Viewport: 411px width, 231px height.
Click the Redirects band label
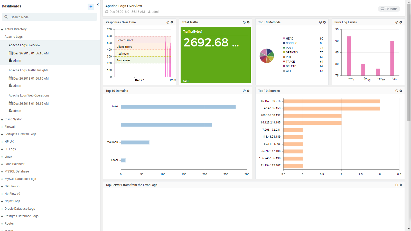click(123, 54)
